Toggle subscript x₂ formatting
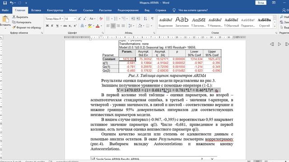The width and height of the screenshot is (289, 162). 70,26
